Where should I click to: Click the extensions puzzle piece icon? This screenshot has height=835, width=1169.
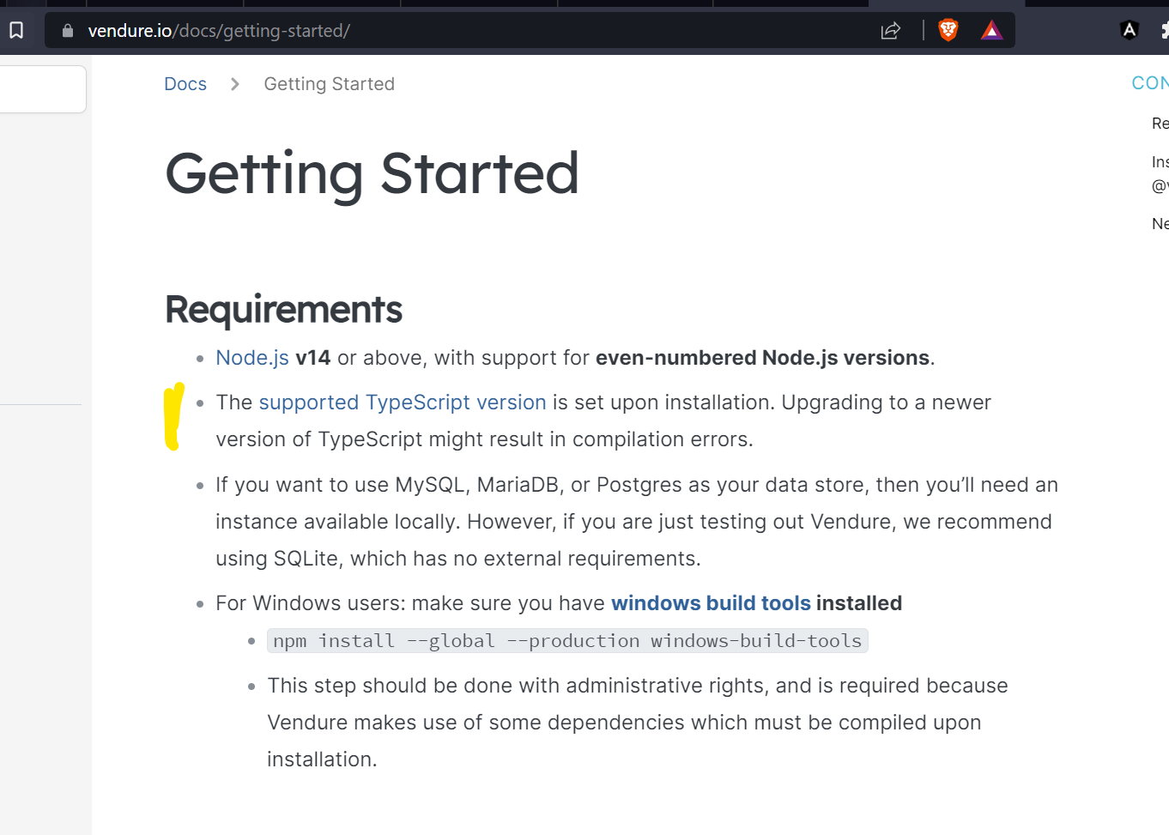[1164, 30]
